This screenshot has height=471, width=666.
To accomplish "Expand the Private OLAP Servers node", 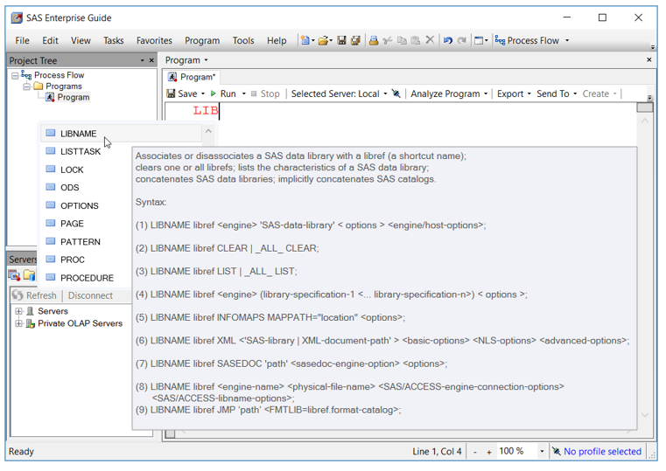I will 18,323.
